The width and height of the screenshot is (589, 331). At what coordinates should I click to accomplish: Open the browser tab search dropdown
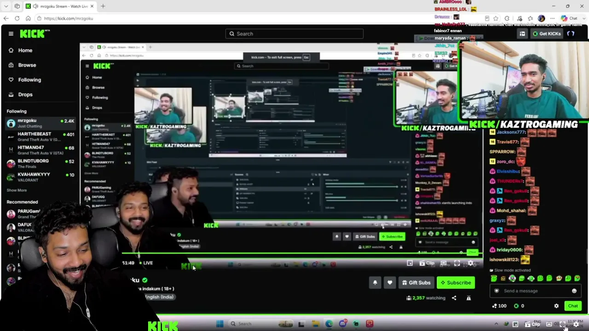[6, 6]
